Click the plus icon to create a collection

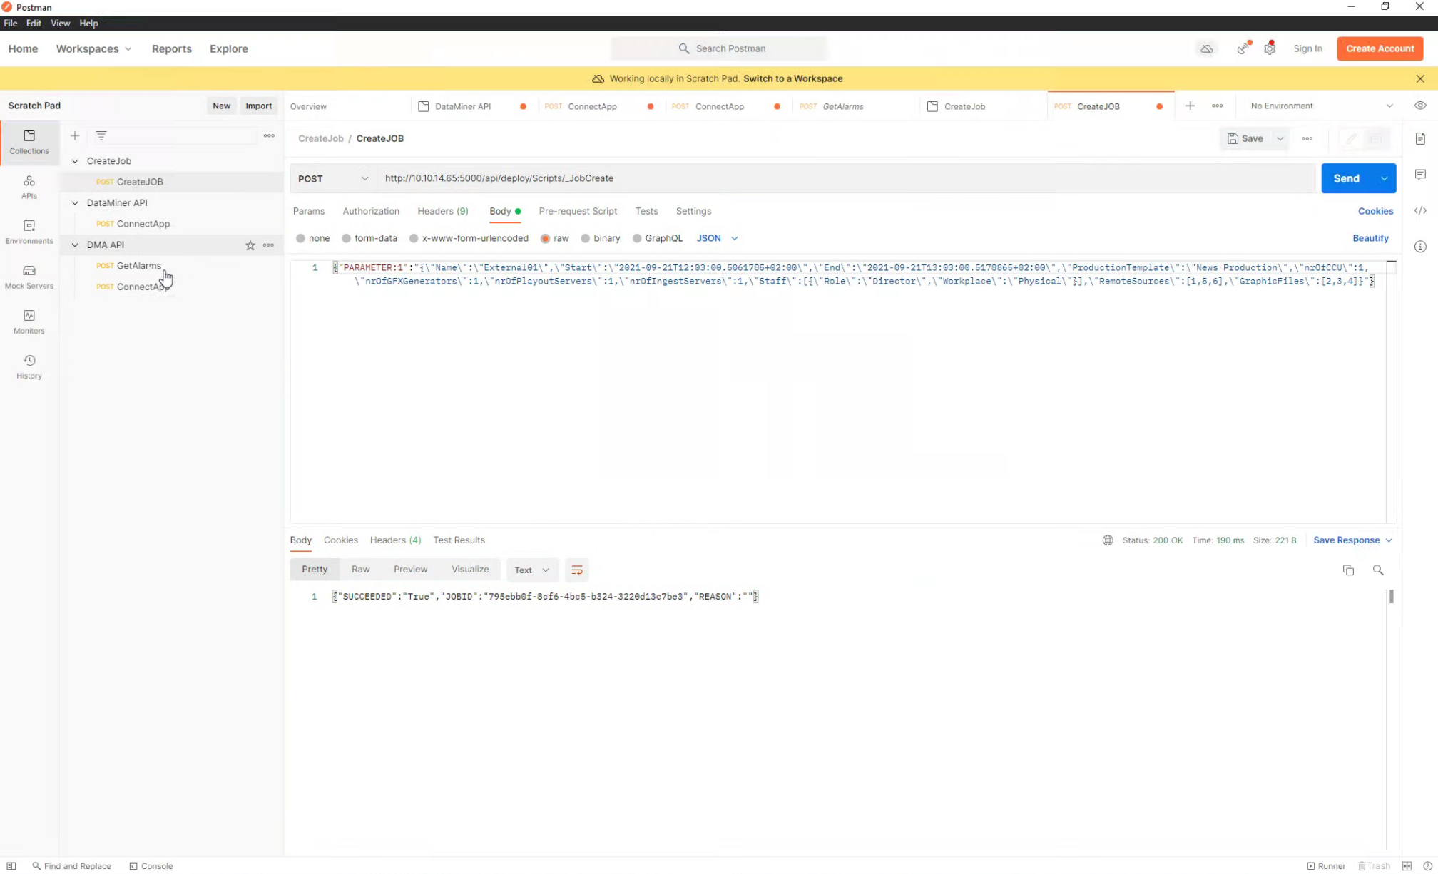click(75, 135)
